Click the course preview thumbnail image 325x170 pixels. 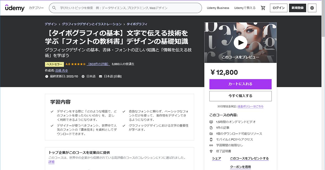(240, 43)
